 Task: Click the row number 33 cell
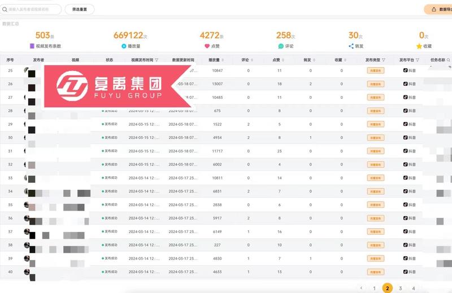coord(10,178)
